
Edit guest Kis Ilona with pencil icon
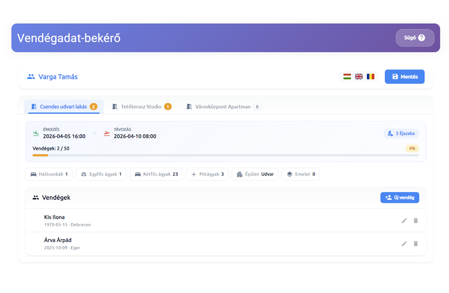tap(404, 220)
